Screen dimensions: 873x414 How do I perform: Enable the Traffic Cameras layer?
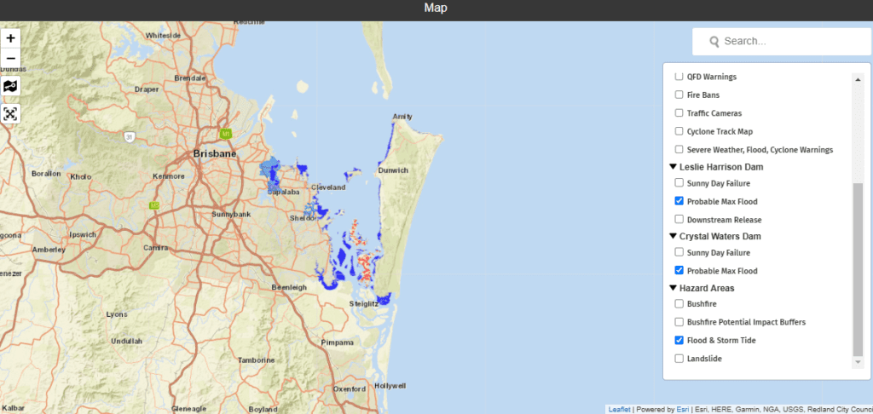[x=679, y=113]
